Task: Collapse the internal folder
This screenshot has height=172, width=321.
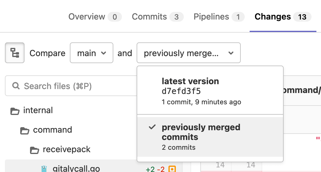Action: [38, 110]
